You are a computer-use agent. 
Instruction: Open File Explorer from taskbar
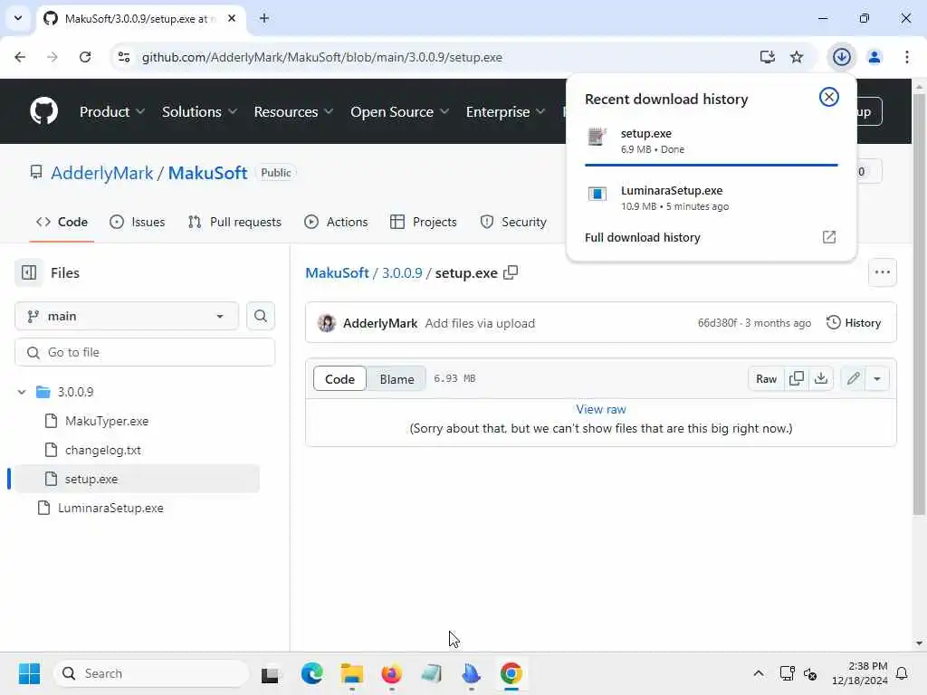352,673
